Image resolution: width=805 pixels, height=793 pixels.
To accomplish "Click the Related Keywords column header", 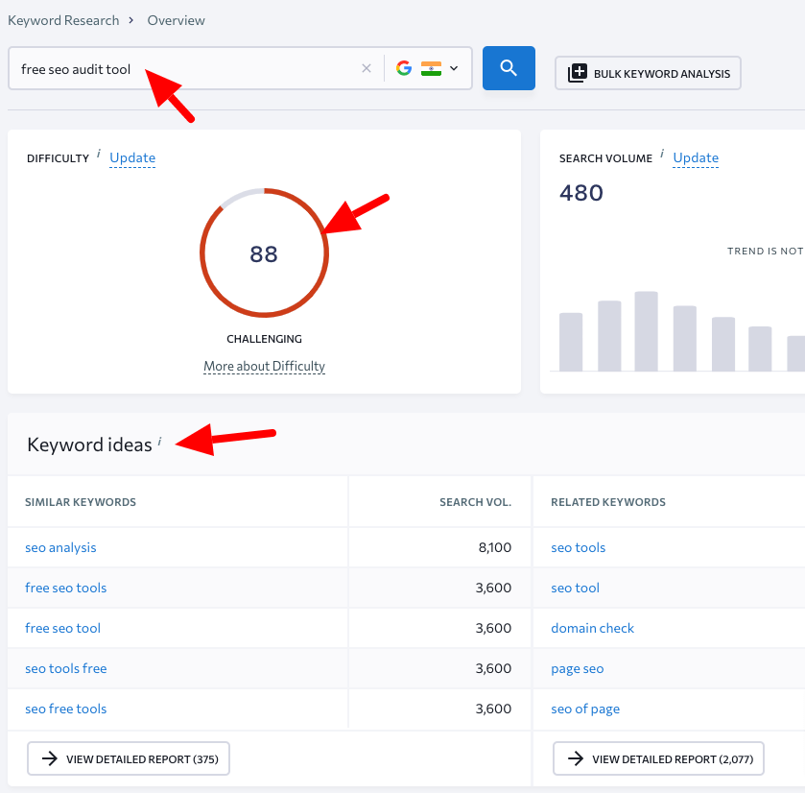I will click(x=608, y=502).
